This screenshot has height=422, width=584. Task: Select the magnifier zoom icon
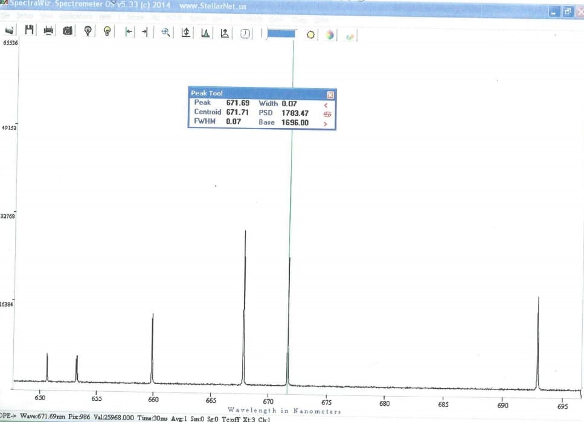coord(165,33)
